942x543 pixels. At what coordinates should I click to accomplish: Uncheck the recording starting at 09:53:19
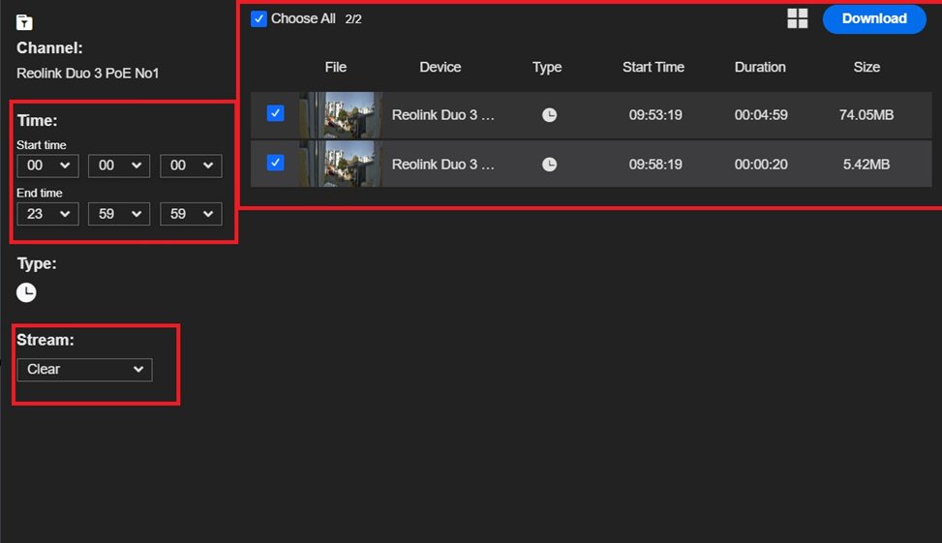pos(275,113)
